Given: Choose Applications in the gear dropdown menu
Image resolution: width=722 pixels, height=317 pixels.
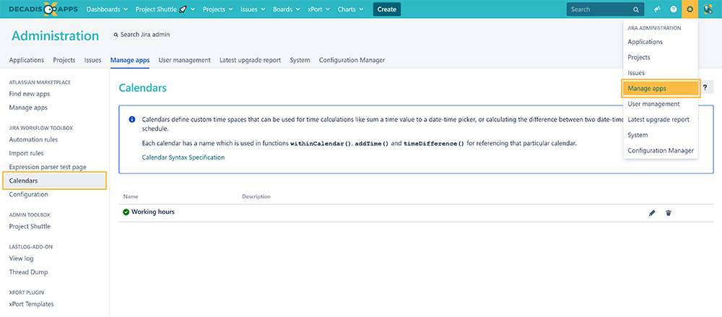Looking at the screenshot, I should coord(645,42).
